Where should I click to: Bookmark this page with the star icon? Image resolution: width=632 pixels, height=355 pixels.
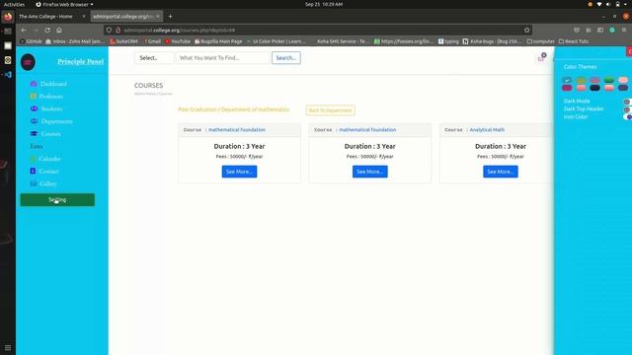tap(526, 31)
